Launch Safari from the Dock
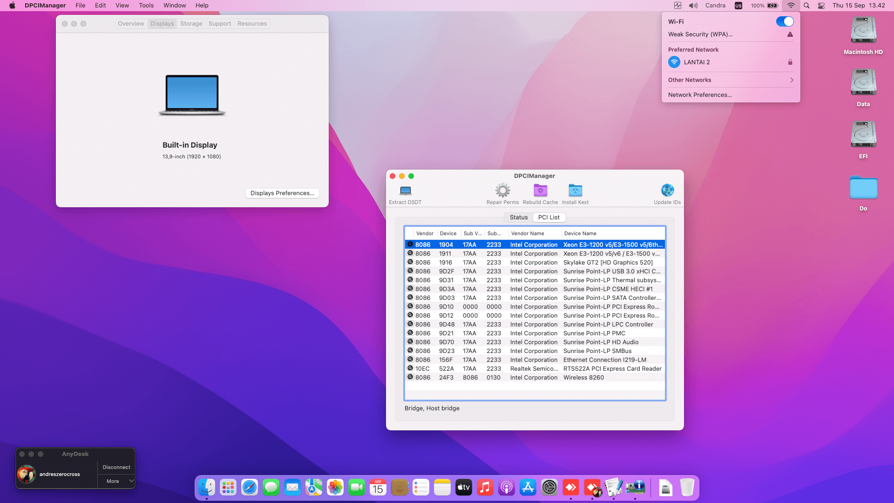Image resolution: width=894 pixels, height=503 pixels. point(250,488)
